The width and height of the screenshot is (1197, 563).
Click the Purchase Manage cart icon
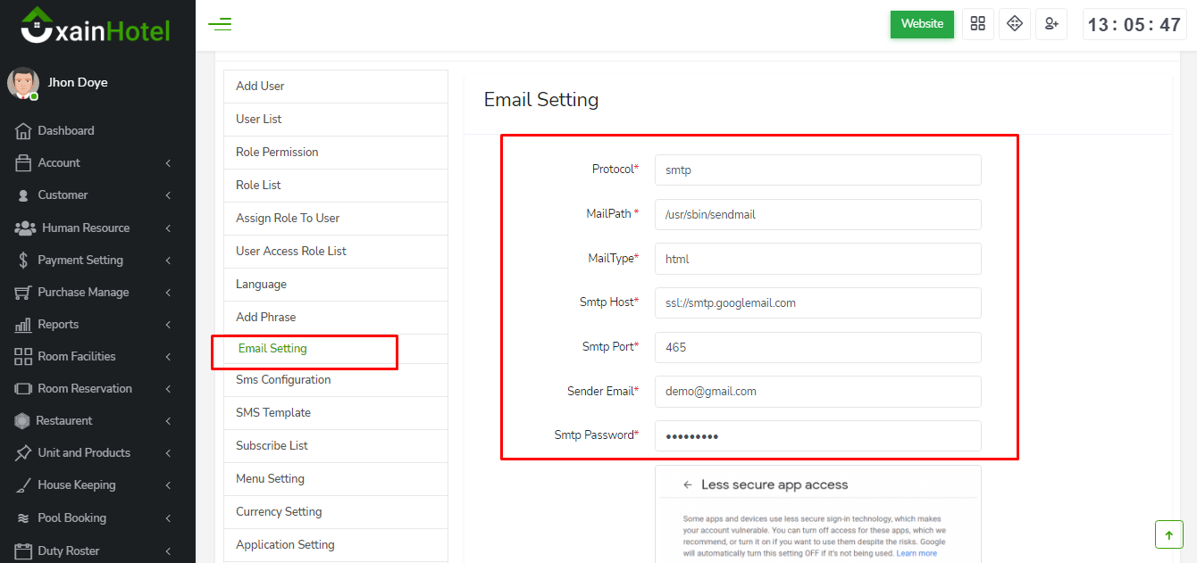tap(23, 293)
